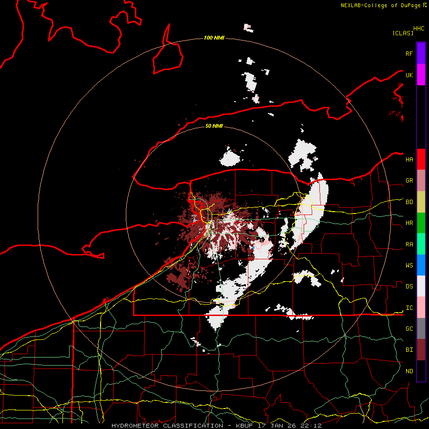Click the IC legend label
This screenshot has width=429, height=429.
pyautogui.click(x=409, y=308)
